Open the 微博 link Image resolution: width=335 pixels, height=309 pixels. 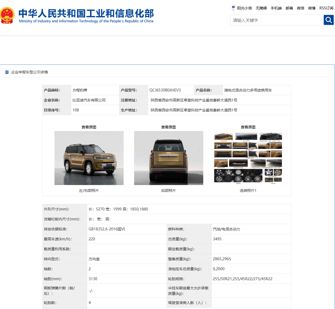(x=312, y=8)
